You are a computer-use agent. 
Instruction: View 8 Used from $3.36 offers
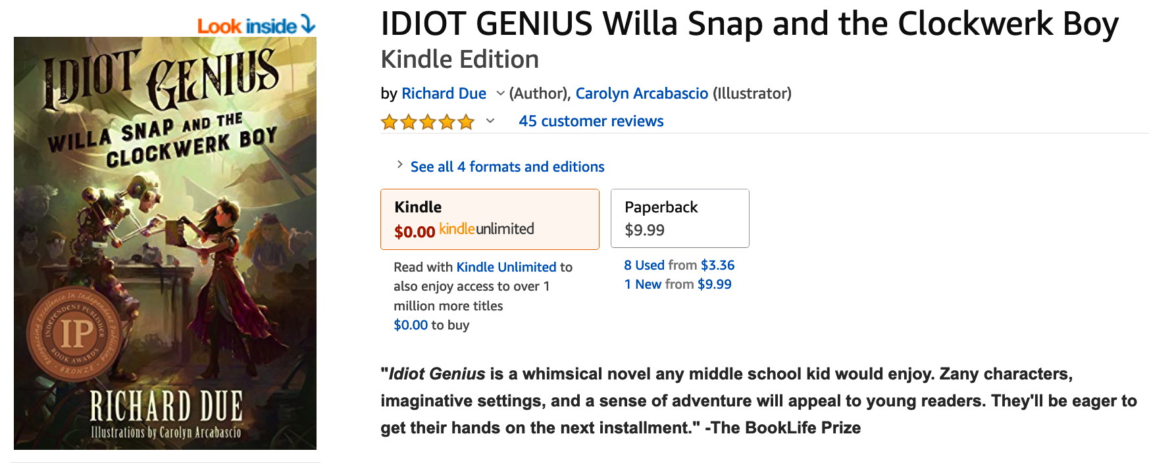click(678, 265)
